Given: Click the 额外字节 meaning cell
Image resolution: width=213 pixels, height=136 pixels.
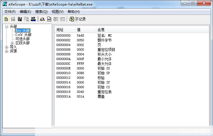Looking at the screenshot, I should 104,40.
